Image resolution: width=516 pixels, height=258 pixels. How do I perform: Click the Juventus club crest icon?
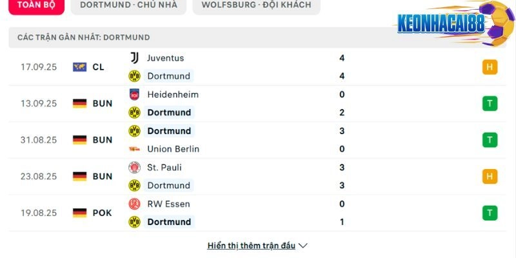point(134,58)
